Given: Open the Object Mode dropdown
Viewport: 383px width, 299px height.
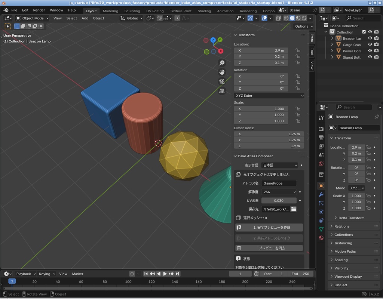Looking at the screenshot, I should [x=32, y=18].
